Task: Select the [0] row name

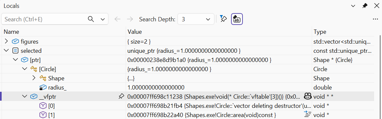Action: click(51, 106)
